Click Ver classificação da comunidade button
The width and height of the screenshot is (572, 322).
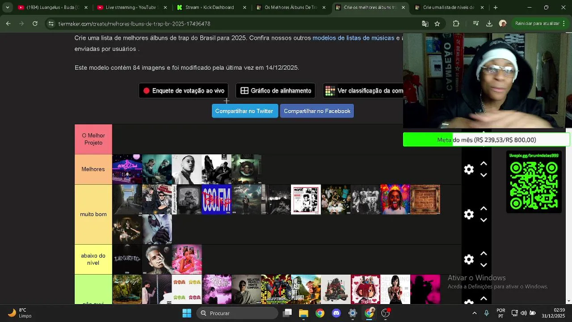coord(363,91)
